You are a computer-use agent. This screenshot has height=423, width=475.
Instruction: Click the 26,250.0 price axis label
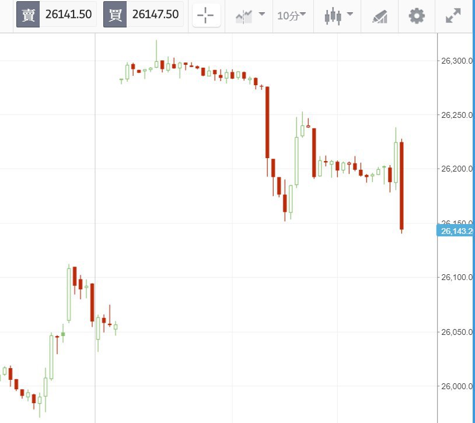point(456,115)
